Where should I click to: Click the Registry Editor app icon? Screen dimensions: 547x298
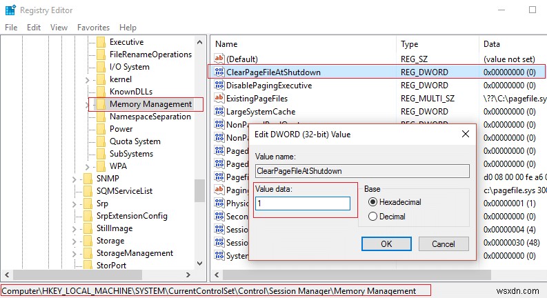click(x=10, y=10)
